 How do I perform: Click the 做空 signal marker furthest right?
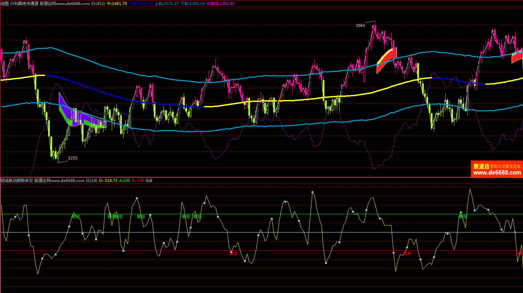click(x=463, y=217)
